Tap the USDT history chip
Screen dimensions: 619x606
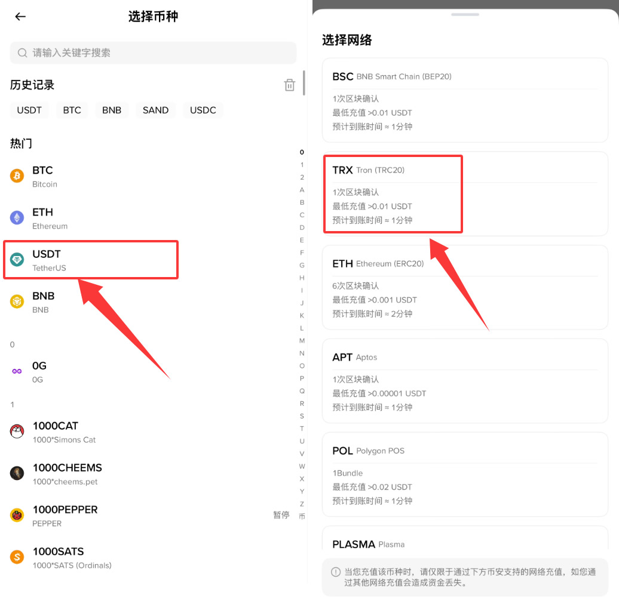[29, 110]
